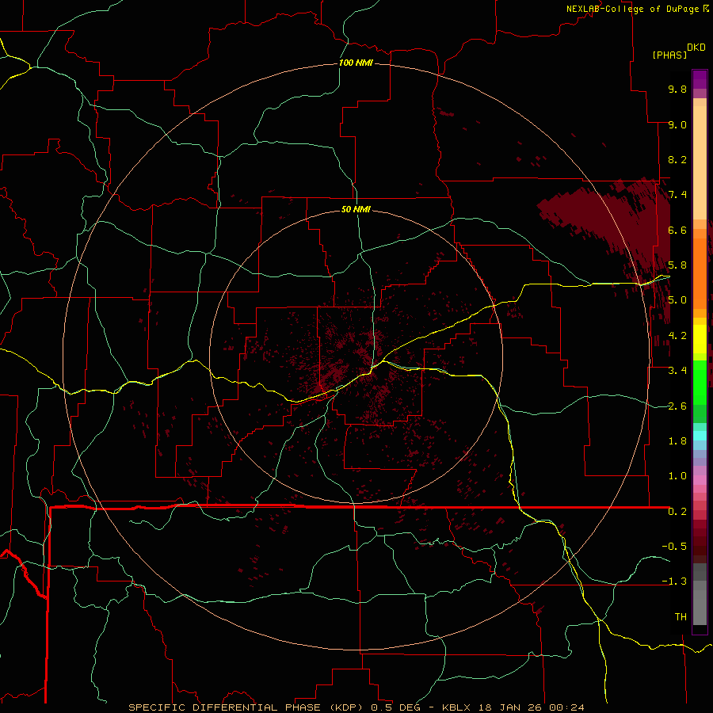Click the SPECIFIC DIFFERENTIAL PHASE (KDP) title text
Image resolution: width=713 pixels, height=713 pixels.
(x=247, y=707)
